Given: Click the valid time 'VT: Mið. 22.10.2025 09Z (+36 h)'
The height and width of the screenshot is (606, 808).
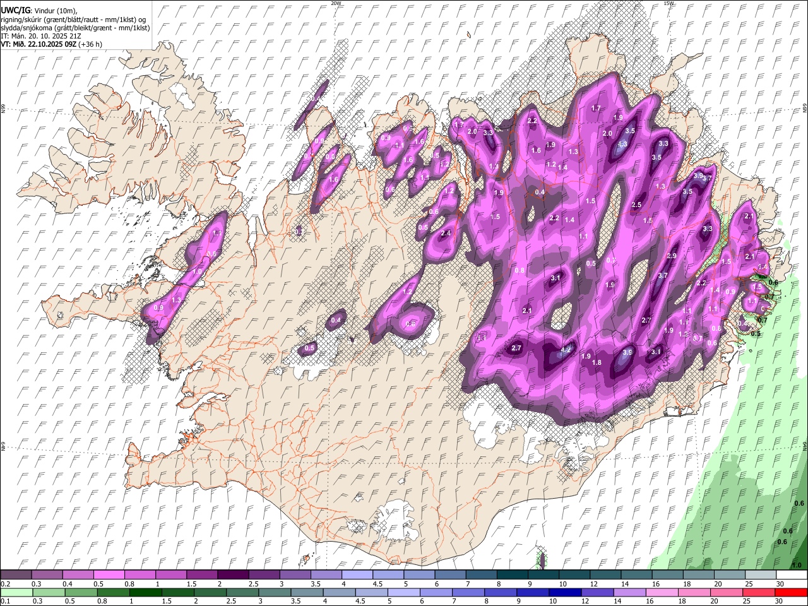Looking at the screenshot, I should pos(52,44).
